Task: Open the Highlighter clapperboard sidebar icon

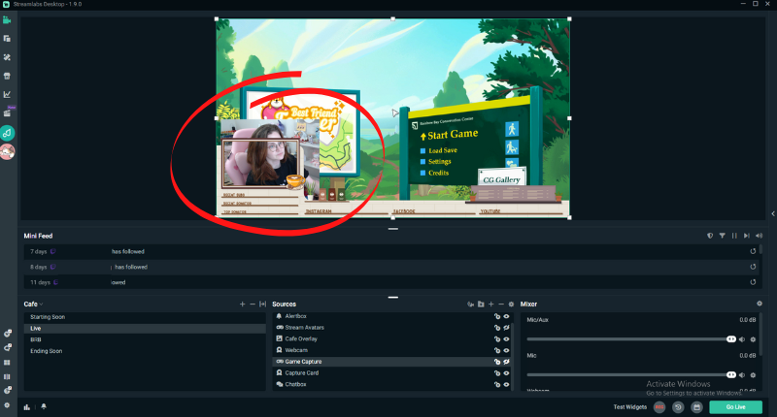Action: 7,113
